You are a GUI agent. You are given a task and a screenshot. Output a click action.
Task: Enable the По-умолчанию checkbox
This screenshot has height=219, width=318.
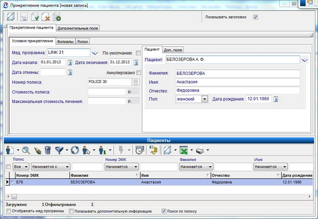point(138,53)
